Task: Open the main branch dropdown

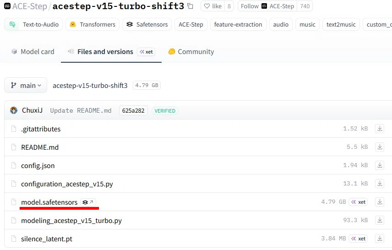Action: click(26, 85)
